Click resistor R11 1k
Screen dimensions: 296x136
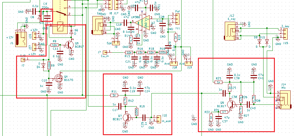114,95
